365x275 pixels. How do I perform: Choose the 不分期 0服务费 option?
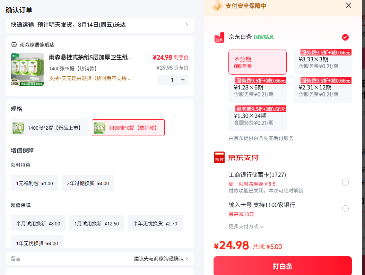[x=258, y=62]
